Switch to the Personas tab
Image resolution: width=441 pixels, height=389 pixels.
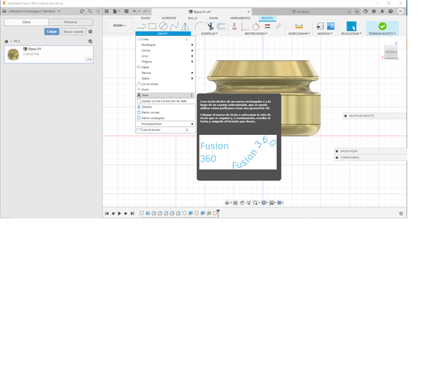70,22
